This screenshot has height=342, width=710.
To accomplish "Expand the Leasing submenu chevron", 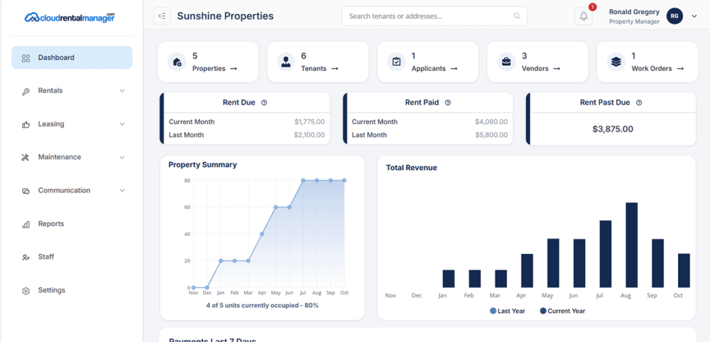I will tap(122, 124).
